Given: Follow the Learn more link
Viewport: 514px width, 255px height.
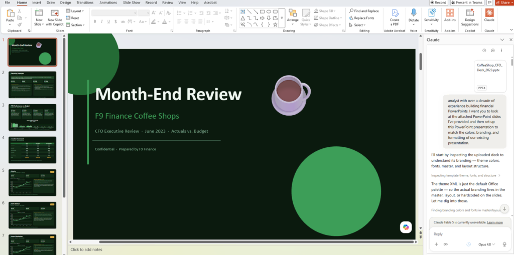Looking at the screenshot, I should (494, 222).
